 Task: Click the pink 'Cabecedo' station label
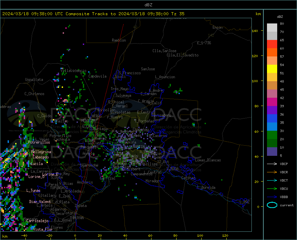(x=41, y=157)
